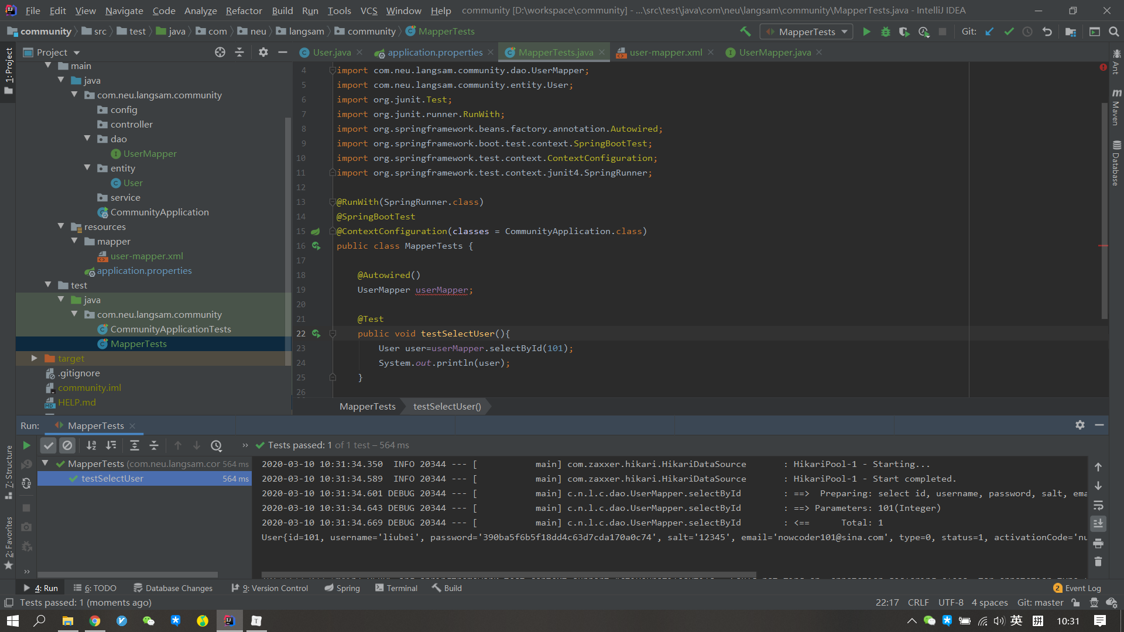Switch to the user-mapper.xml editor tab
Screen dimensions: 1124x632
point(665,52)
